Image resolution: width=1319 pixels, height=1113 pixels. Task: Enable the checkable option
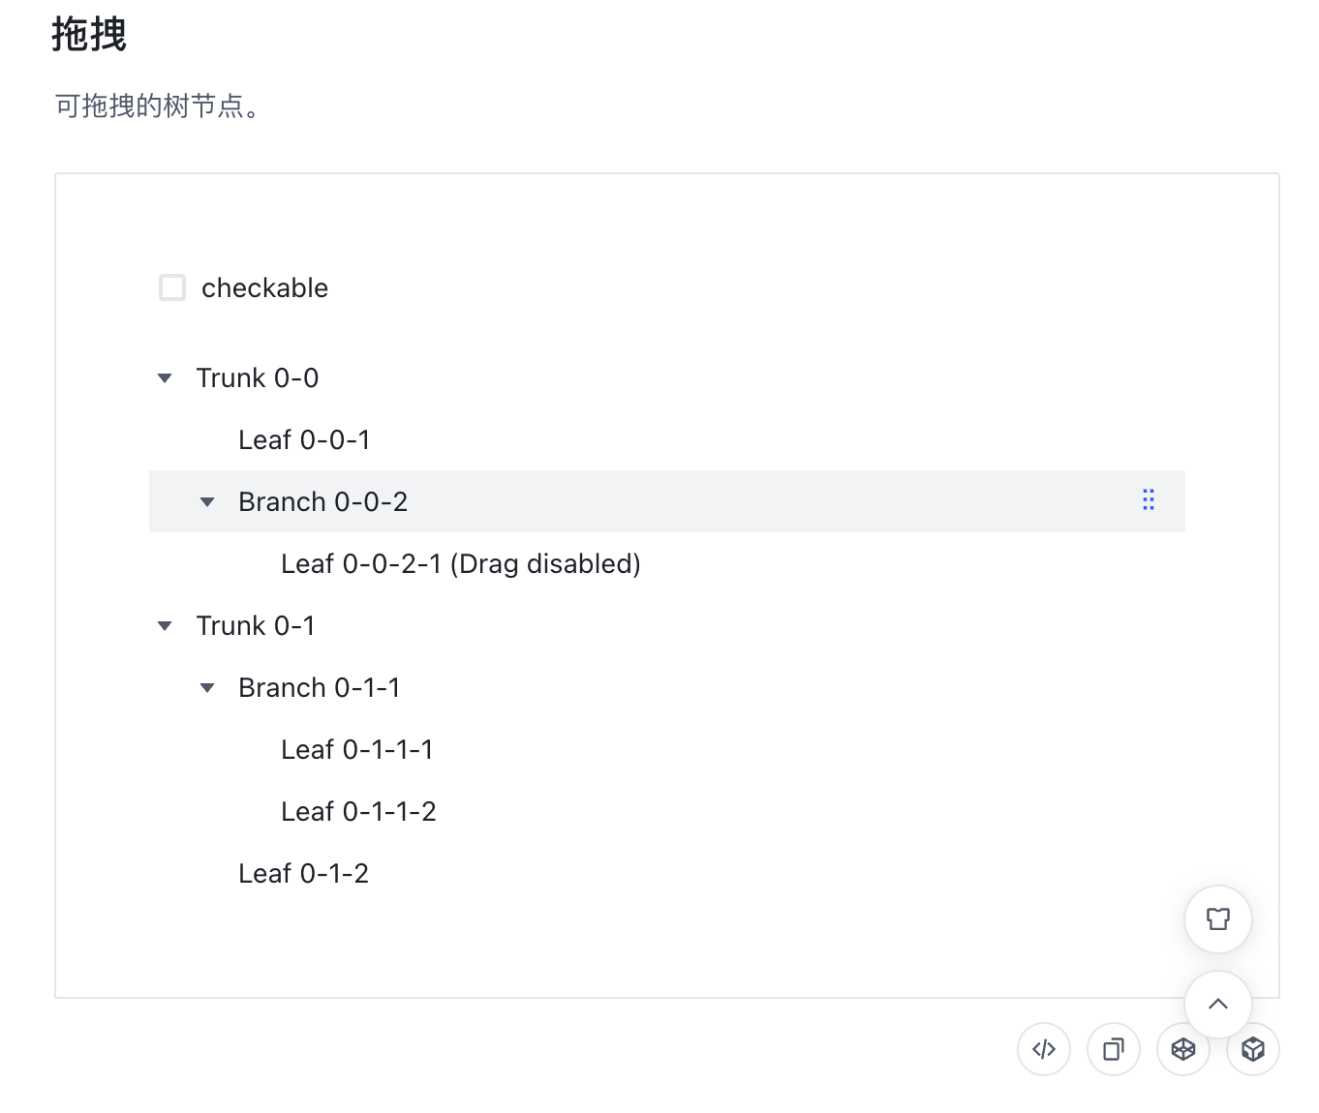click(172, 286)
